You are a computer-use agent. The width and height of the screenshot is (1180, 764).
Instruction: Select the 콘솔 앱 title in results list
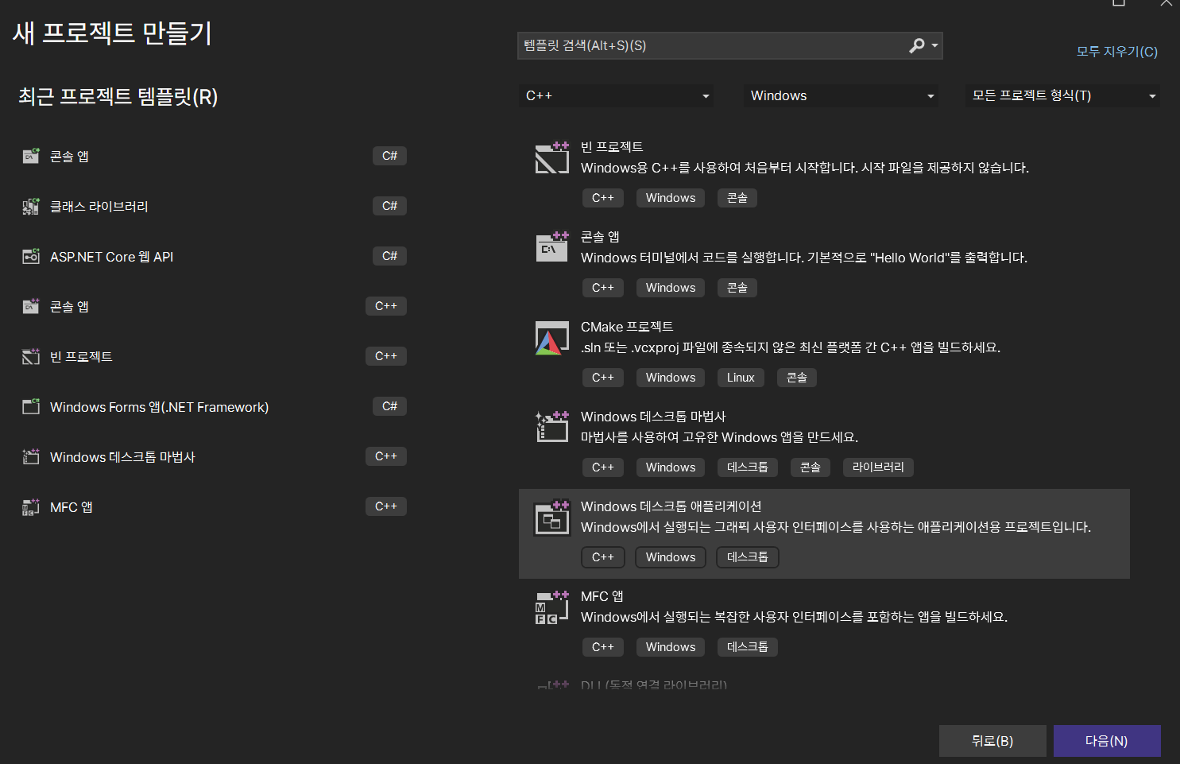[600, 237]
